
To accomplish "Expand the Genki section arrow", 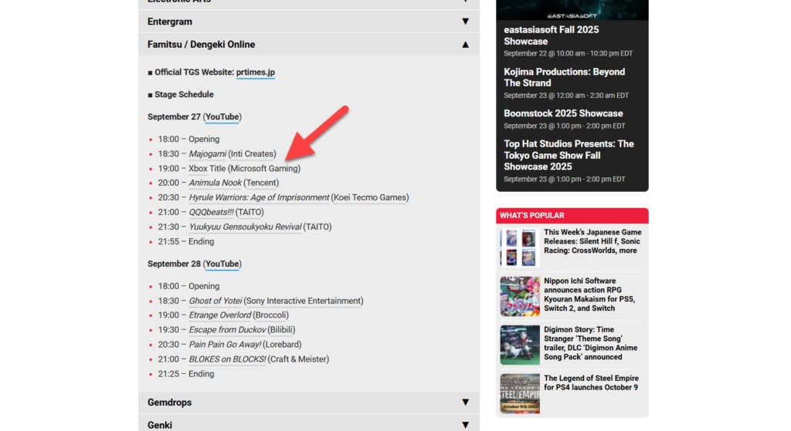I will [x=465, y=425].
